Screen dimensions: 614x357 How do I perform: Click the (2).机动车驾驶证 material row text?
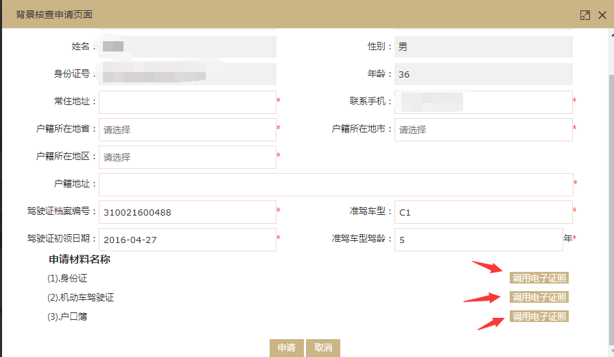coord(81,297)
